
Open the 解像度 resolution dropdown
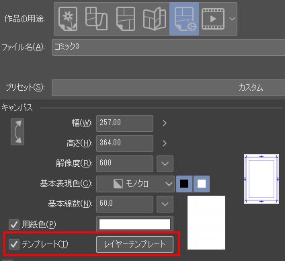(165, 163)
